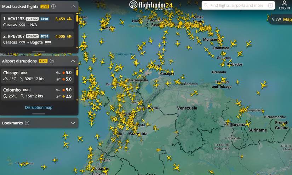
Task: Select Chicago ORD disruption entry
Action: [x=37, y=76]
